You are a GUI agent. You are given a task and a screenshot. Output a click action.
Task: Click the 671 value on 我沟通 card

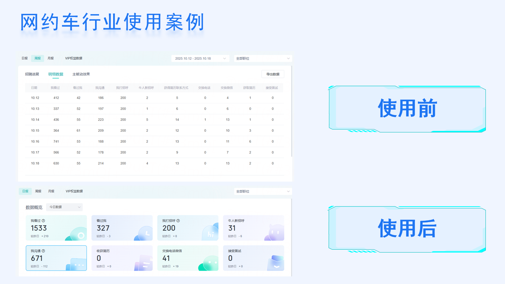pyautogui.click(x=37, y=258)
